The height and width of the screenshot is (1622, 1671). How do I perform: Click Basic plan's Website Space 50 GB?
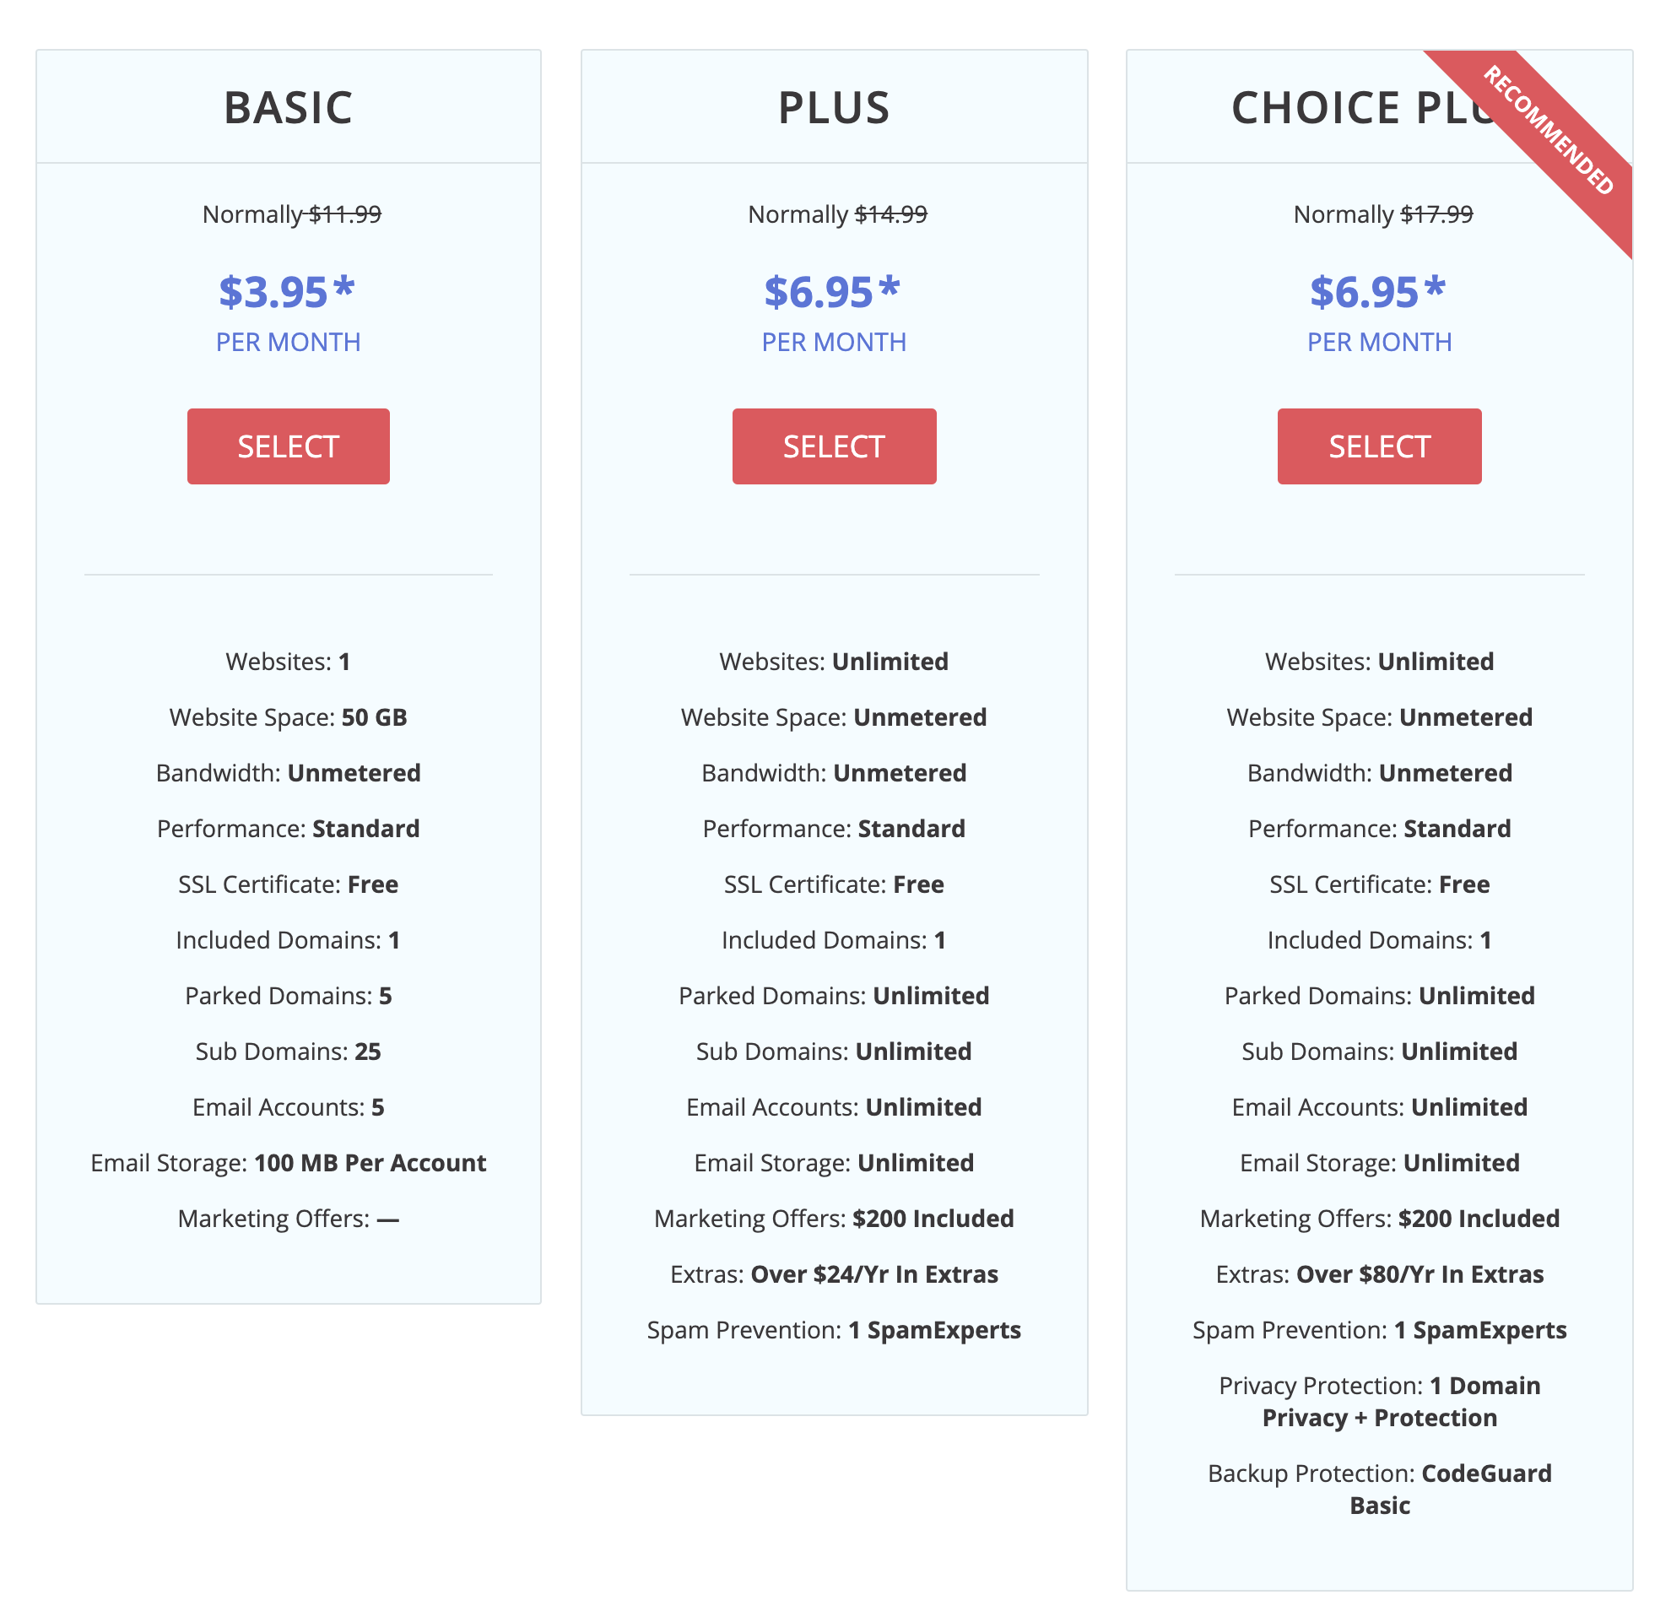pos(288,716)
